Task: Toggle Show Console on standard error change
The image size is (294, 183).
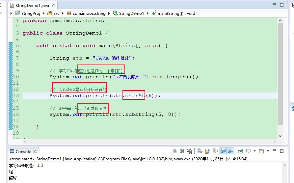Action: tap(230, 151)
